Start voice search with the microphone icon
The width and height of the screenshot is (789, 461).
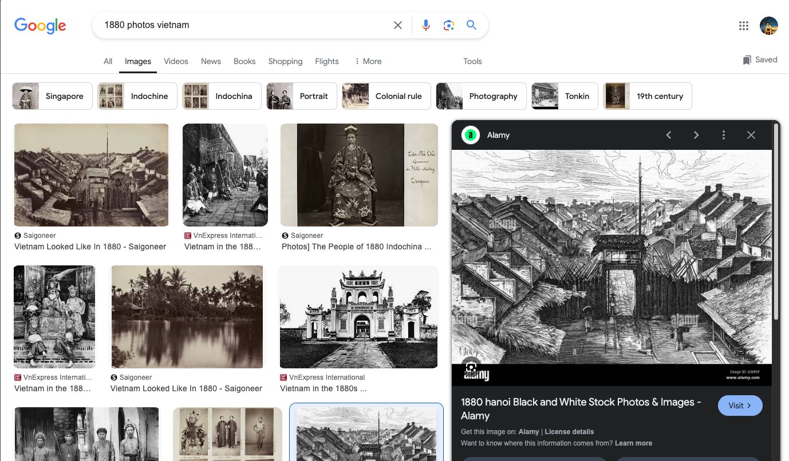(425, 25)
